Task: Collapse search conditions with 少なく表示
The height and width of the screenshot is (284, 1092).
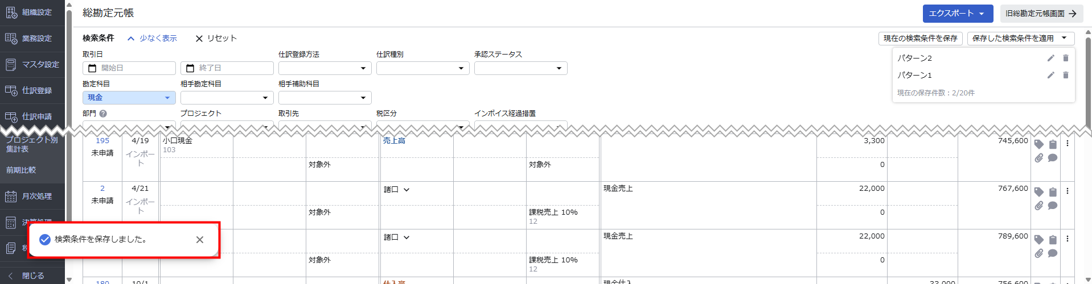Action: click(x=152, y=38)
